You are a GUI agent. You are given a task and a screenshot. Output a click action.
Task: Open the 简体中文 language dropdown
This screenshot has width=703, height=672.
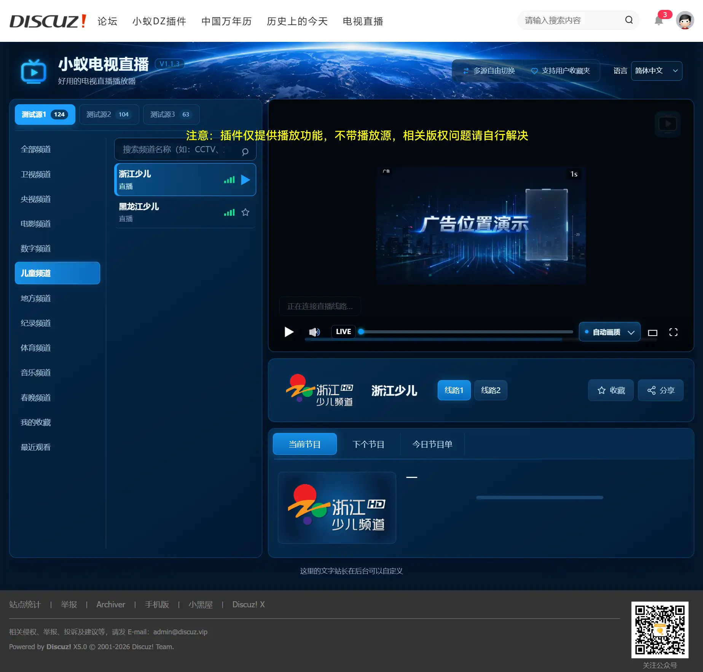656,71
